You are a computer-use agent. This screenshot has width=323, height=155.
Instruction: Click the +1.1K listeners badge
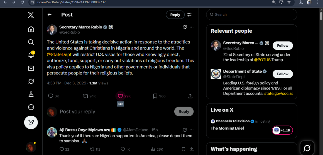coord(282,130)
